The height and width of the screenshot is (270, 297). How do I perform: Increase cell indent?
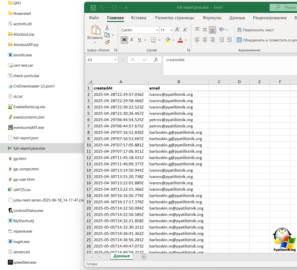229,40
